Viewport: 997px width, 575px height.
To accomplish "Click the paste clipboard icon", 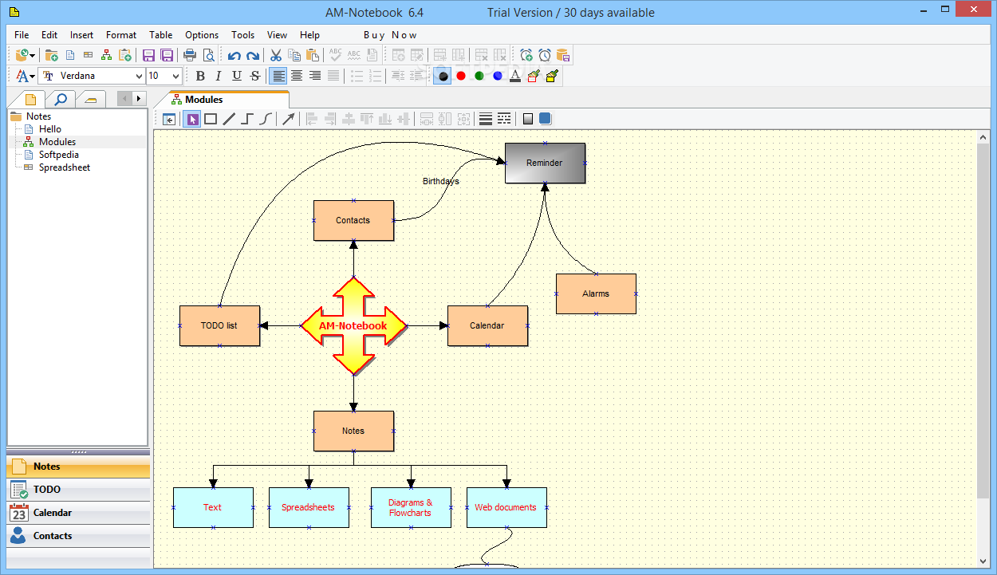I will pyautogui.click(x=312, y=55).
